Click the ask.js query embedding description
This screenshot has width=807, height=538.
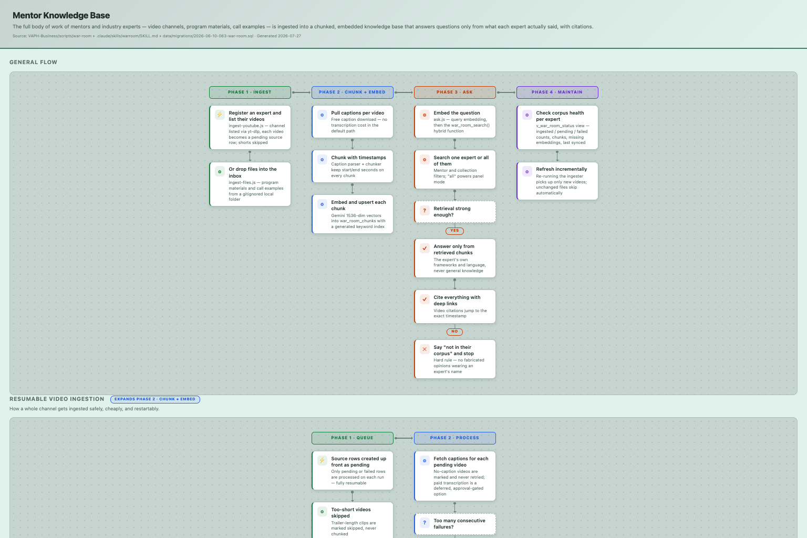[462, 125]
